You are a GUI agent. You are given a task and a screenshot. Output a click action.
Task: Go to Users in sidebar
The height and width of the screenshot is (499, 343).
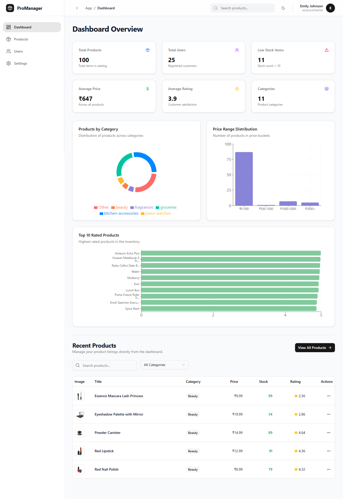[x=18, y=51]
